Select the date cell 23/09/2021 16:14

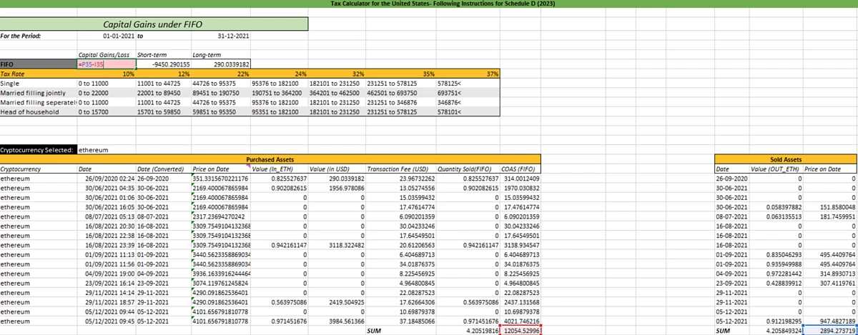click(105, 282)
